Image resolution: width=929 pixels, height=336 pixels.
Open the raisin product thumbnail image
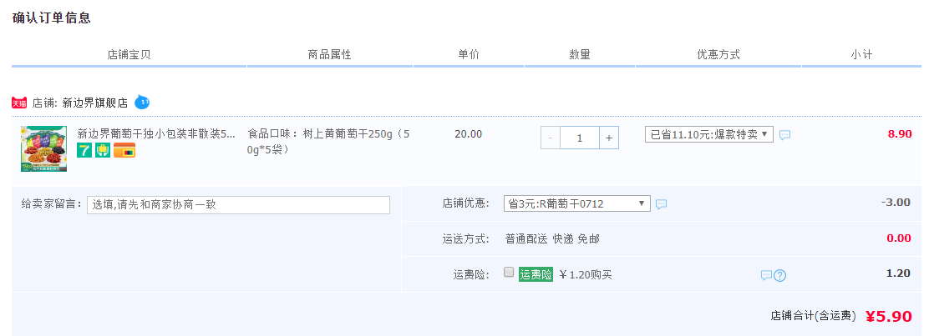(x=43, y=148)
